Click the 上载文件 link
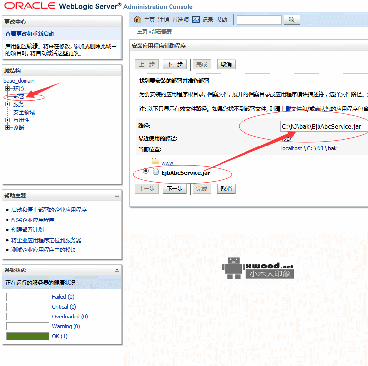This screenshot has height=366, width=368. click(x=291, y=109)
